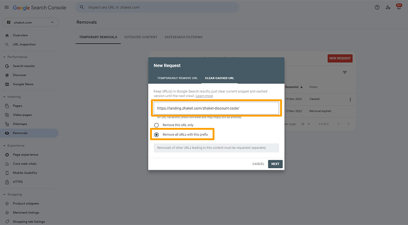
Task: Open Video pages label in sidebar
Action: [x=22, y=115]
